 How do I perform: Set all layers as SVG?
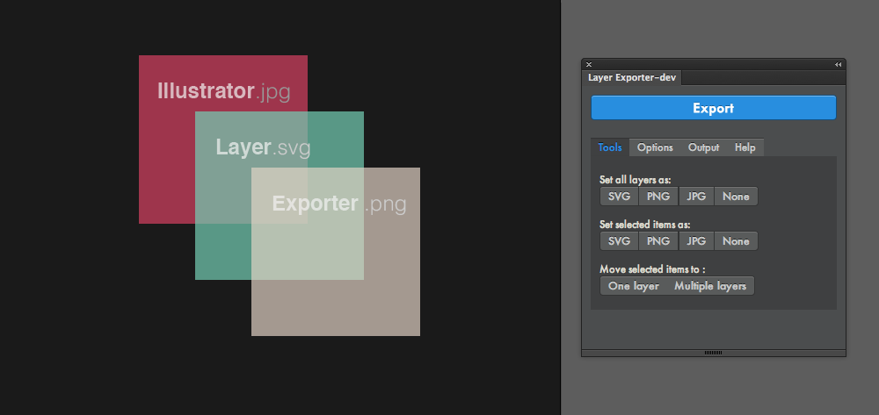click(x=620, y=197)
